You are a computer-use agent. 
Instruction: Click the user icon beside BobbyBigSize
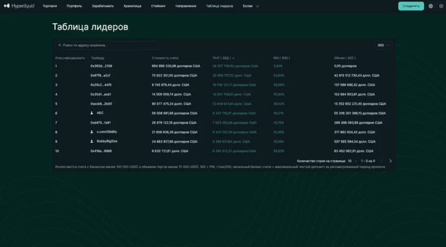92,141
